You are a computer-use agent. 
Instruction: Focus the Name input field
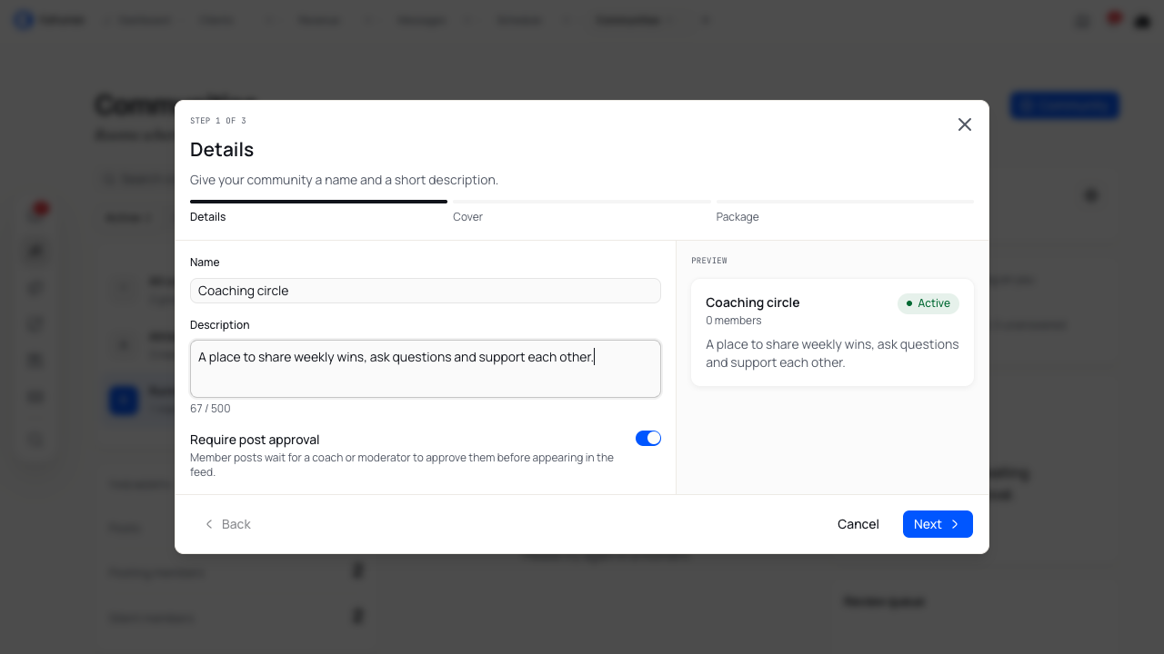tap(426, 291)
